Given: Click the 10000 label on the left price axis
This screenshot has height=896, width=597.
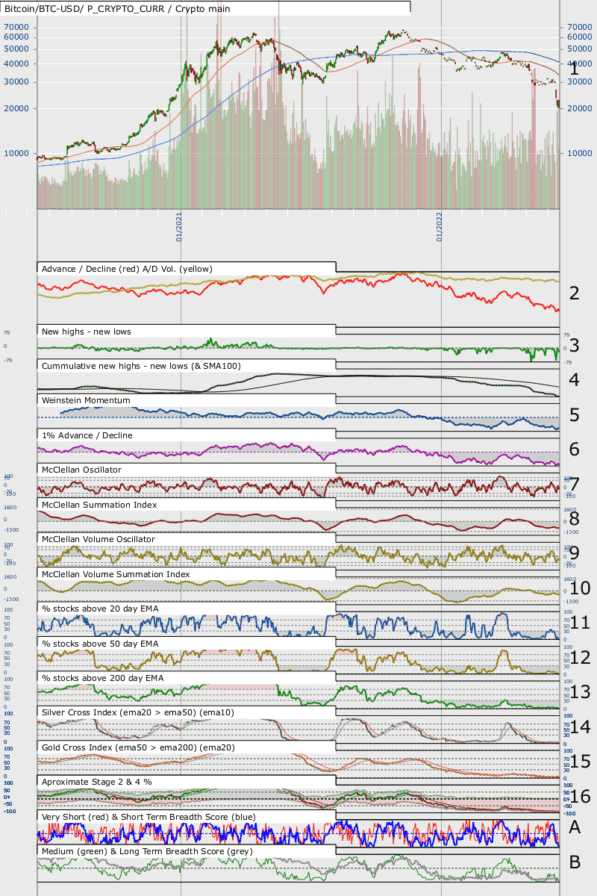Looking at the screenshot, I should 16,153.
